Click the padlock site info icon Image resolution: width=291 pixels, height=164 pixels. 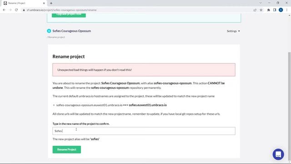(24, 10)
